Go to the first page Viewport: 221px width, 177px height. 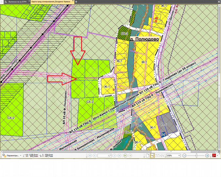[90, 155]
